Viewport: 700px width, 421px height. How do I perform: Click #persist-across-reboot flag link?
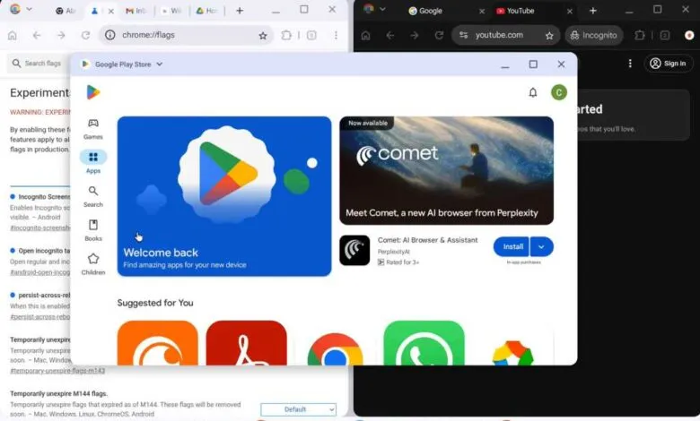pos(40,317)
